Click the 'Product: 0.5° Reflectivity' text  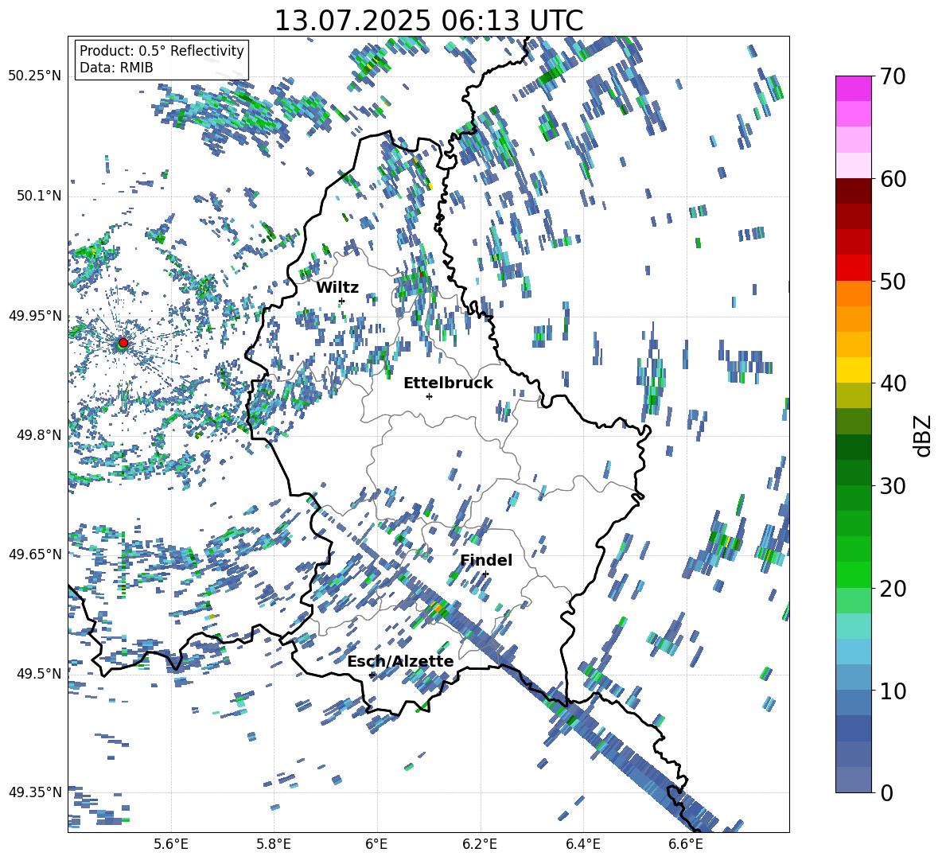click(162, 50)
